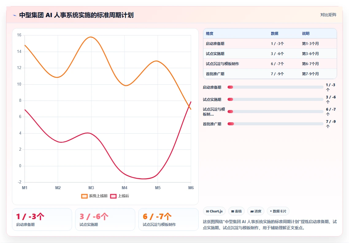Image resolution: width=349 pixels, height=243 pixels.
Task: Click the red line point at M2
Action: pos(58,141)
